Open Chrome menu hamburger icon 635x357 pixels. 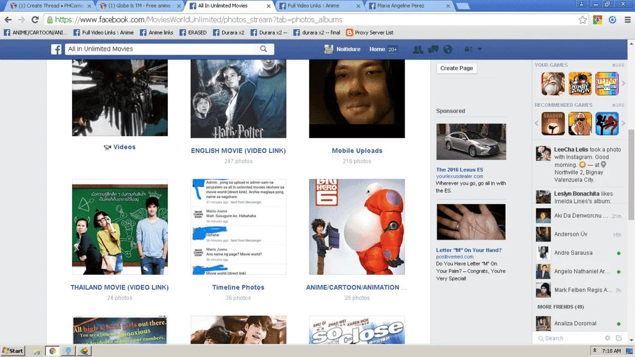[x=628, y=20]
